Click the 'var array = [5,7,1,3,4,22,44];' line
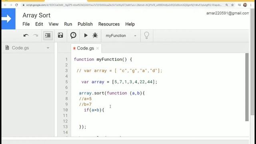 click(119, 82)
